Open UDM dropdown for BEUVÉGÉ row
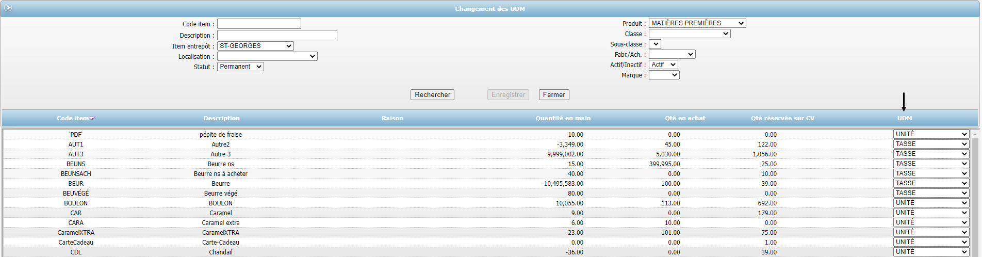The height and width of the screenshot is (257, 982). tap(931, 193)
